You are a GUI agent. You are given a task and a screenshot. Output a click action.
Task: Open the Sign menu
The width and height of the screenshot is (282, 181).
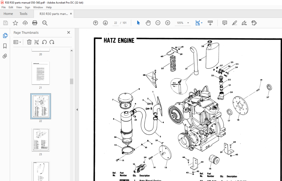tap(27, 7)
